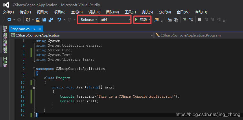The width and height of the screenshot is (243, 120).
Task: Go to previous bookmark icon
Action: tap(206, 20)
